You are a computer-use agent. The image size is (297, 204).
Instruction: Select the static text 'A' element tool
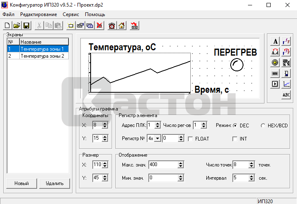pos(275,41)
